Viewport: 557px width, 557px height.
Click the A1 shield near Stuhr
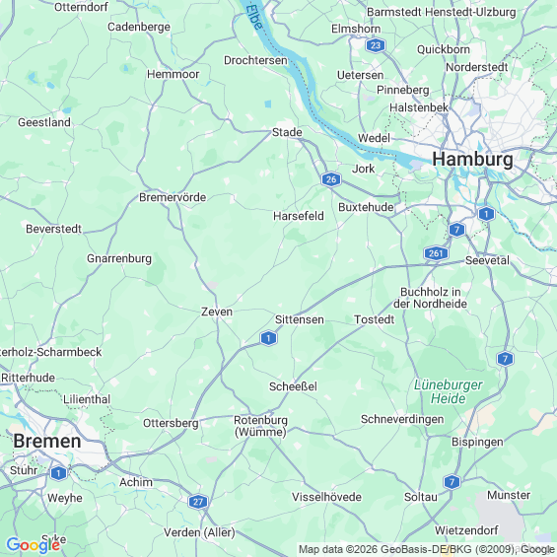tap(58, 473)
